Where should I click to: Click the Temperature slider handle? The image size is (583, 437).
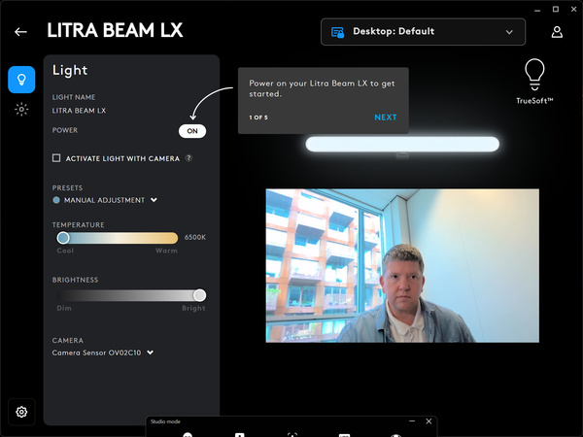click(x=63, y=237)
